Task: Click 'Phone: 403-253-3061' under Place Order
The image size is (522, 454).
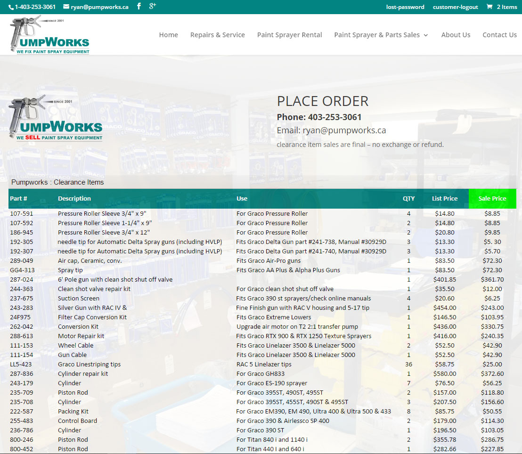Action: point(319,117)
